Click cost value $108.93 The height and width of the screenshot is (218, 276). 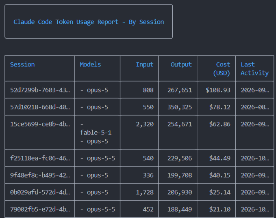(218, 90)
